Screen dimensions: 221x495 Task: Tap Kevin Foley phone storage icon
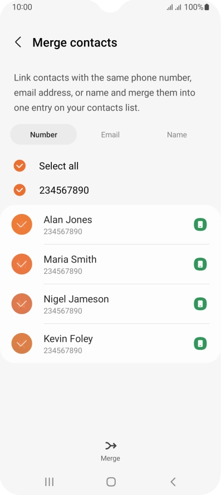pos(200,344)
